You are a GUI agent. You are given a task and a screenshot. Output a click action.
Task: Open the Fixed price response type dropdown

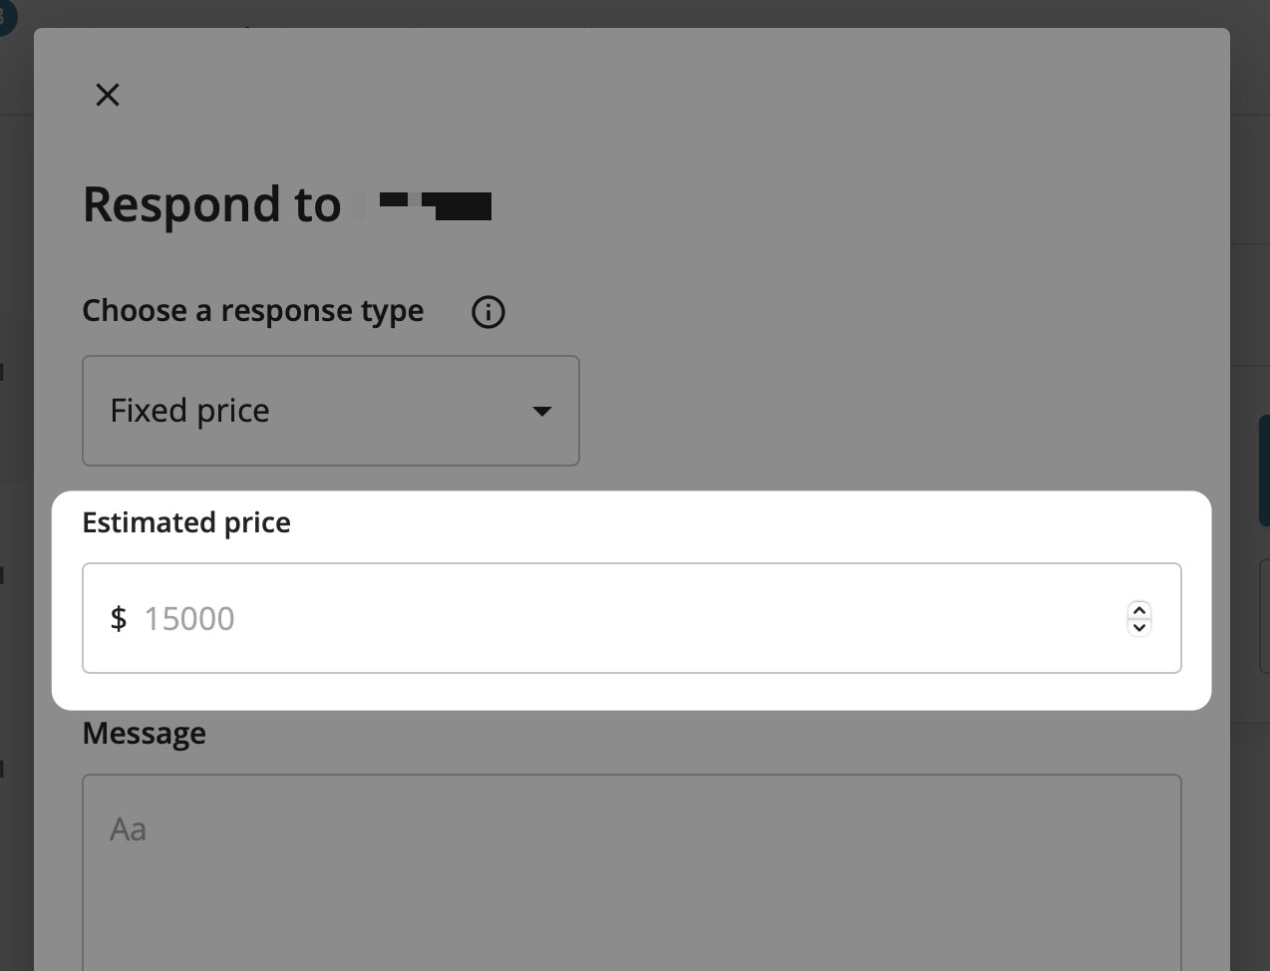pyautogui.click(x=330, y=411)
